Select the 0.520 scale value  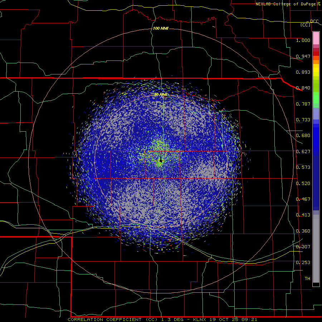click(303, 184)
